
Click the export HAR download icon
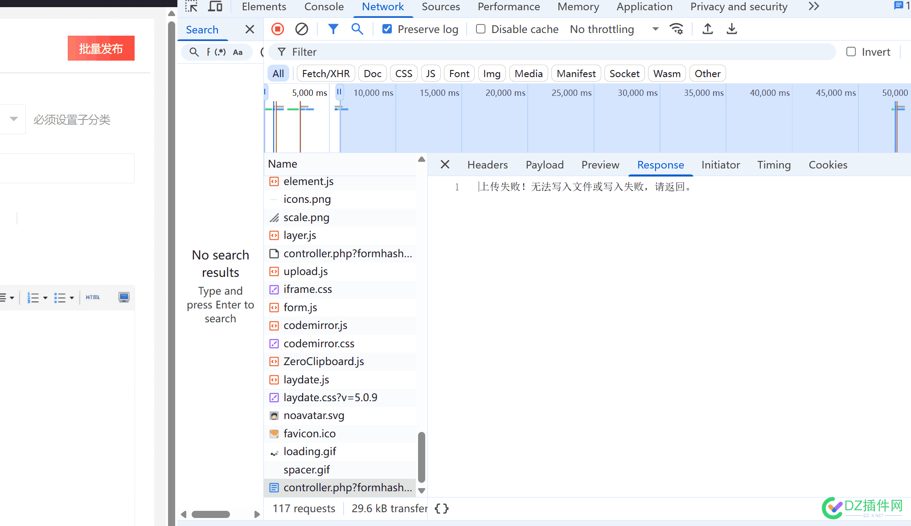point(732,29)
